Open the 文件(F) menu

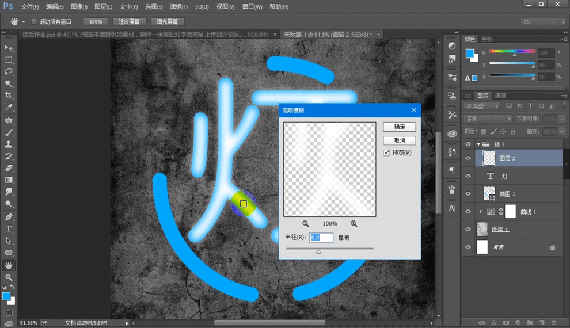tap(30, 6)
